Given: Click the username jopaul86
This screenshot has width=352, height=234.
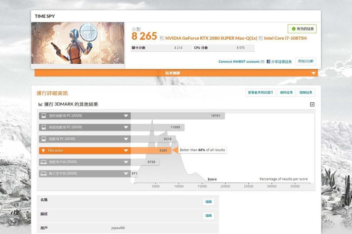Looking at the screenshot, I should (118, 228).
